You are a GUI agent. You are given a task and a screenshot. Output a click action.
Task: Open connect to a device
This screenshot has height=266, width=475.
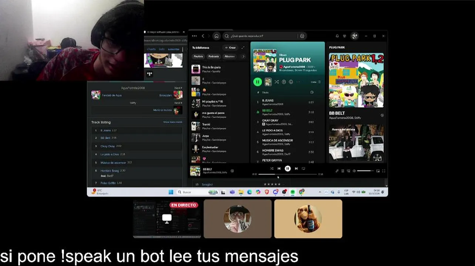point(348,171)
